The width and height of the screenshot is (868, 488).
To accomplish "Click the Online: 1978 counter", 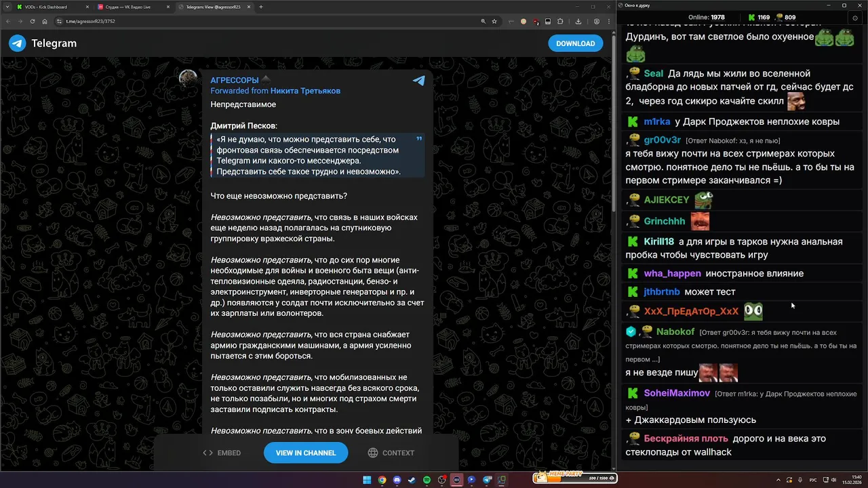I will [707, 17].
